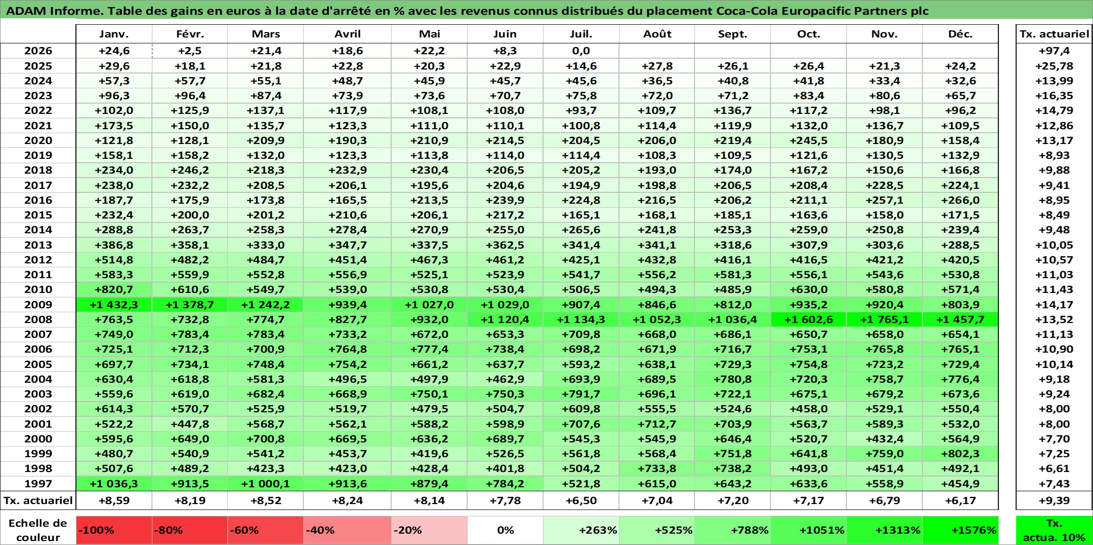Click the Déc. column header
This screenshot has width=1093, height=545.
point(960,34)
